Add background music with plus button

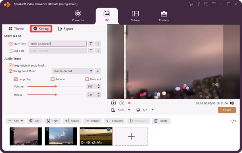pyautogui.click(x=98, y=71)
